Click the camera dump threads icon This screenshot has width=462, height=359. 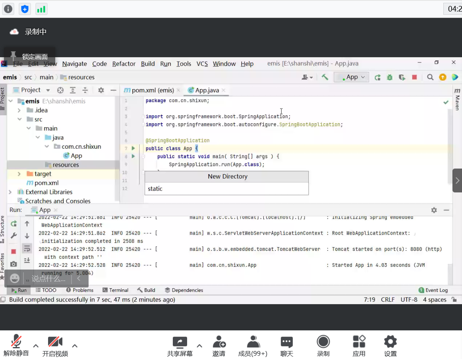point(14,264)
